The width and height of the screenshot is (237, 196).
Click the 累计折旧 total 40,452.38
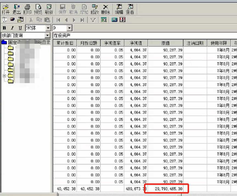65,189
